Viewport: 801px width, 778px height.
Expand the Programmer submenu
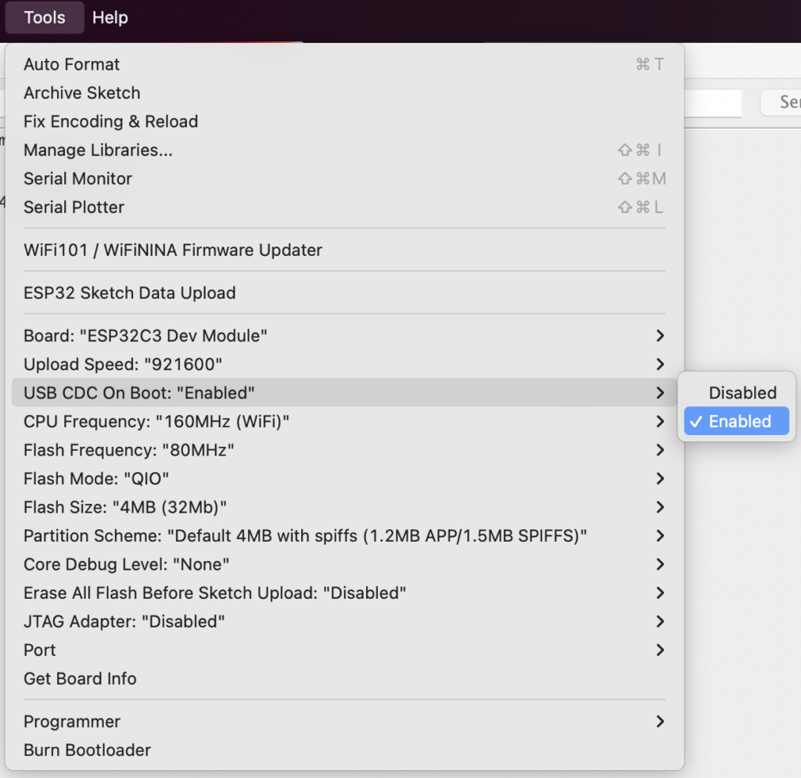click(x=344, y=722)
